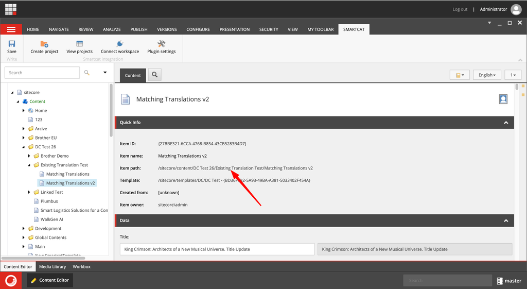Switch to the Media Library tab

click(52, 266)
